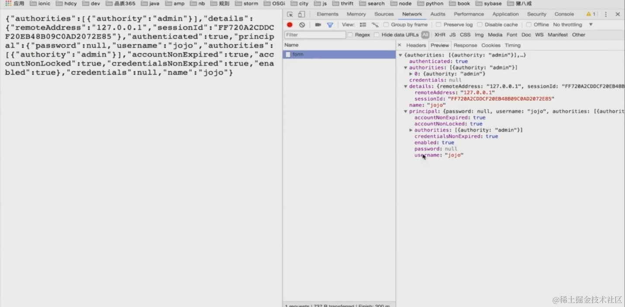Viewport: 625px width, 307px height.
Task: Open the OSGi bookmark folder
Action: (275, 3)
